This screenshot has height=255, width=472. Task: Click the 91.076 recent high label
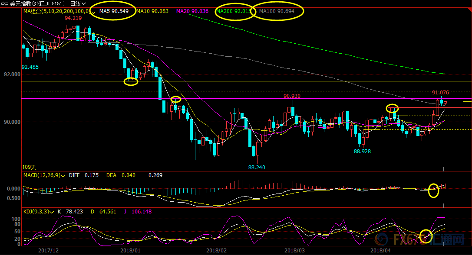pos(440,93)
